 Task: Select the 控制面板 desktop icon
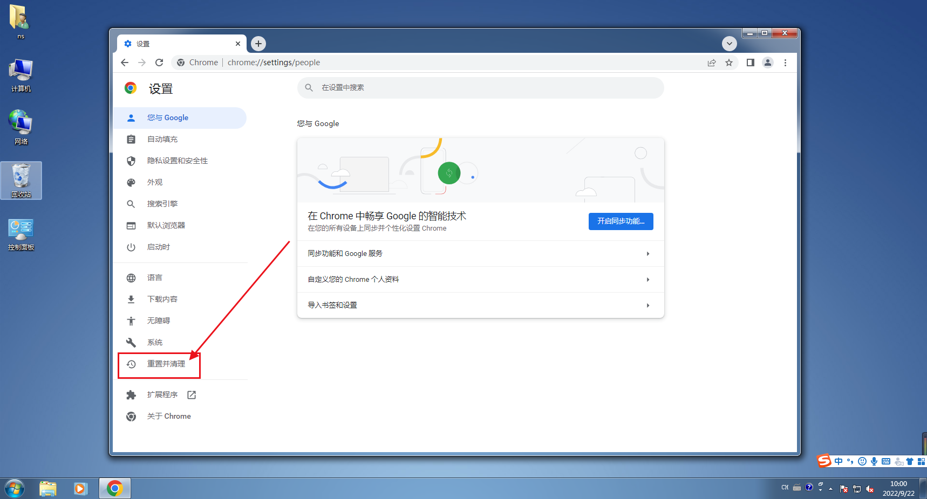21,234
